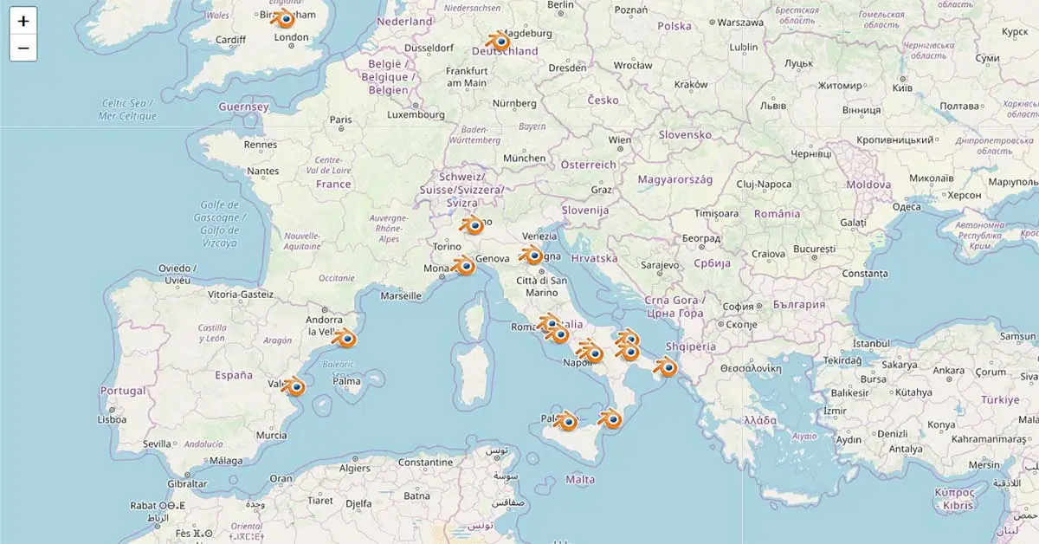1039x544 pixels.
Task: Click the 'Kraków' city label
Action: click(691, 84)
